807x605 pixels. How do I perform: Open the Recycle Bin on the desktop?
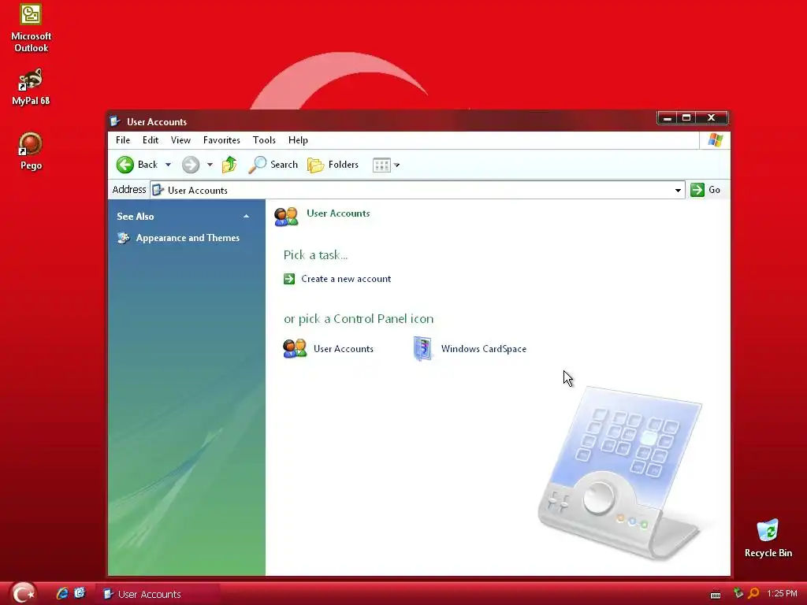[768, 538]
